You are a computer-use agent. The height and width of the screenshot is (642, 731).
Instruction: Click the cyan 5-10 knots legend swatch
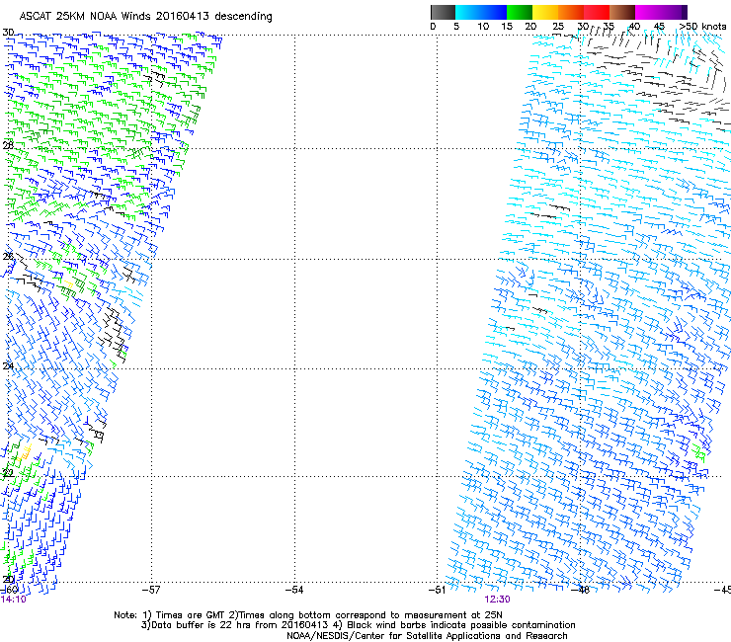pyautogui.click(x=468, y=12)
